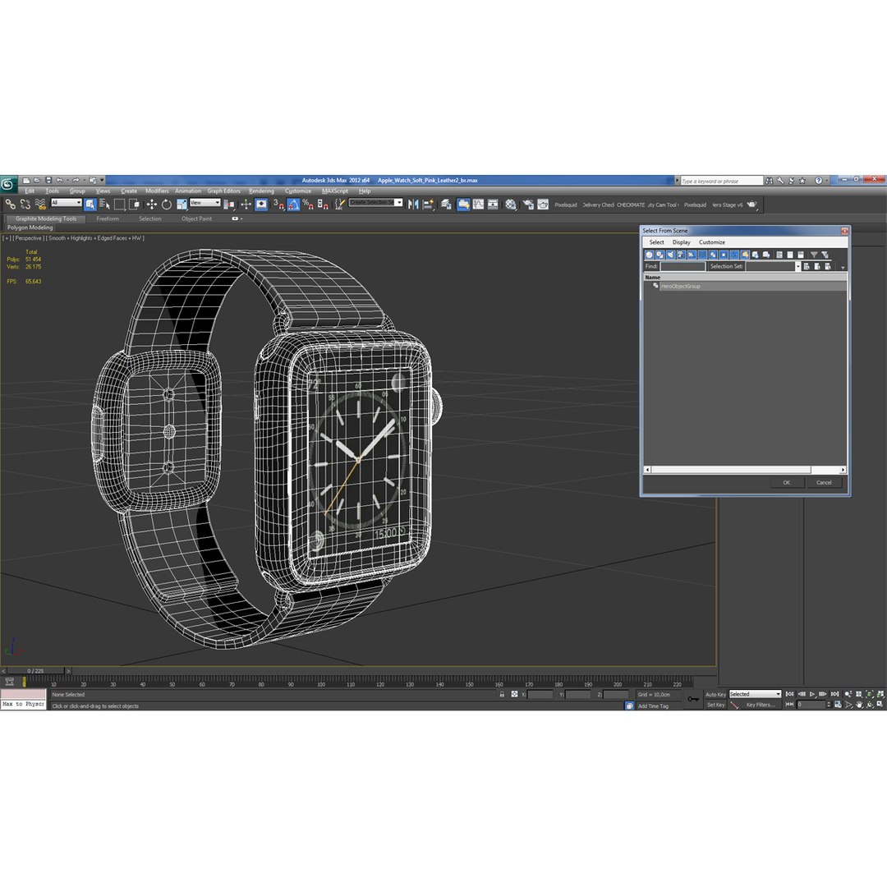Activate the Select Object tool

[x=90, y=205]
